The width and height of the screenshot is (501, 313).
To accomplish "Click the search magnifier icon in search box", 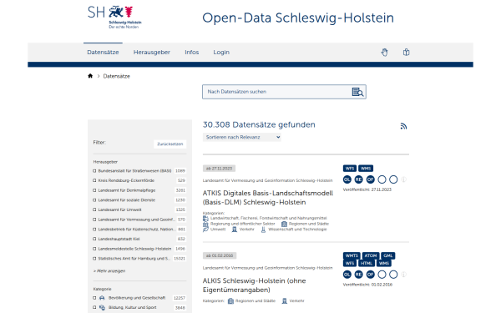I will click(357, 92).
